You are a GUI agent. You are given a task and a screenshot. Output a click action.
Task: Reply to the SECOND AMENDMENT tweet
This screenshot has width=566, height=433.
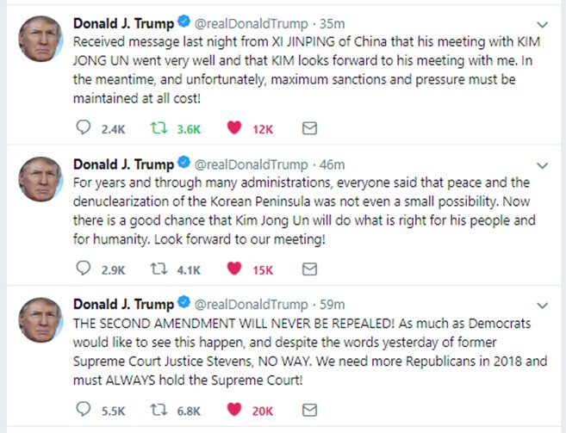pos(84,409)
